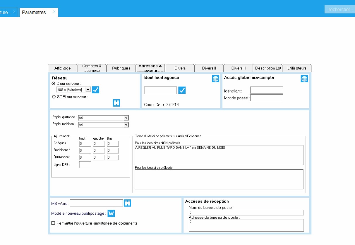Edit Chéques gauche adjustment field

[99, 144]
